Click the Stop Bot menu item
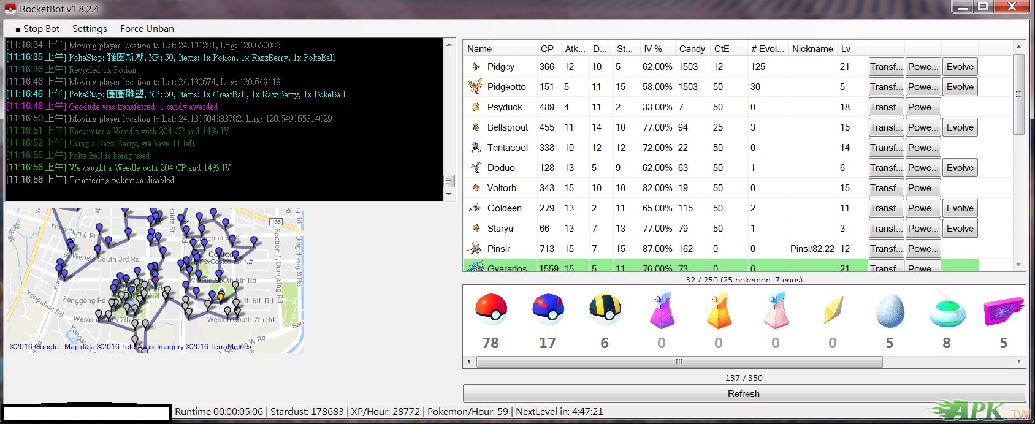This screenshot has width=1035, height=424. coord(37,29)
